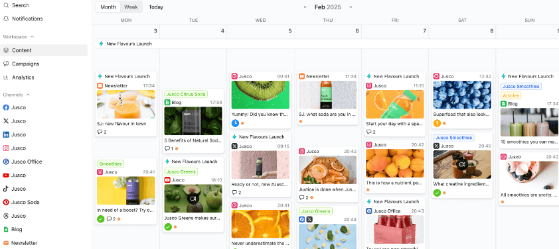Select the X Jusco channel icon

6,121
